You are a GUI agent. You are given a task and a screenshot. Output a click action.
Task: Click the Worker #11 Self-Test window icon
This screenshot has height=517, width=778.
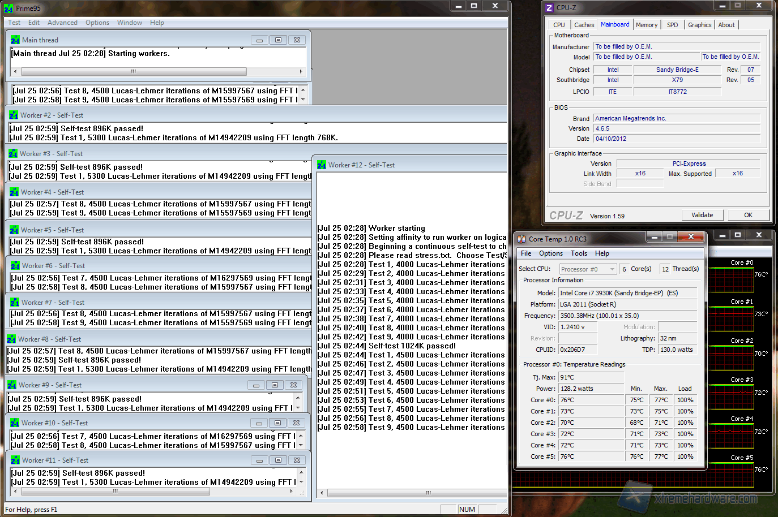[x=15, y=460]
